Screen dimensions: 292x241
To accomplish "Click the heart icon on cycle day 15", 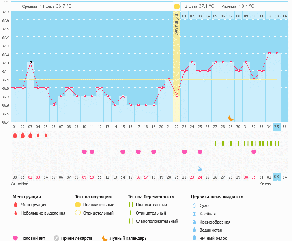I will point(123,152).
